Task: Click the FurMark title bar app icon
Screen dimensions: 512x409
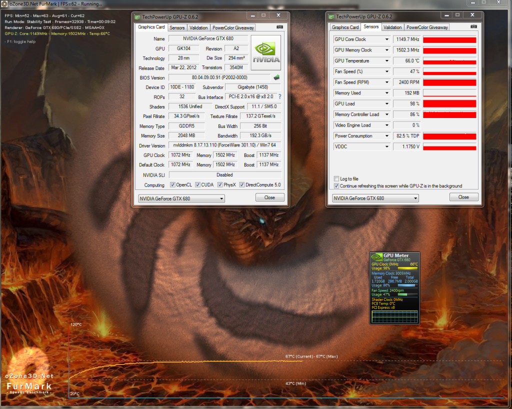Action: click(x=4, y=4)
